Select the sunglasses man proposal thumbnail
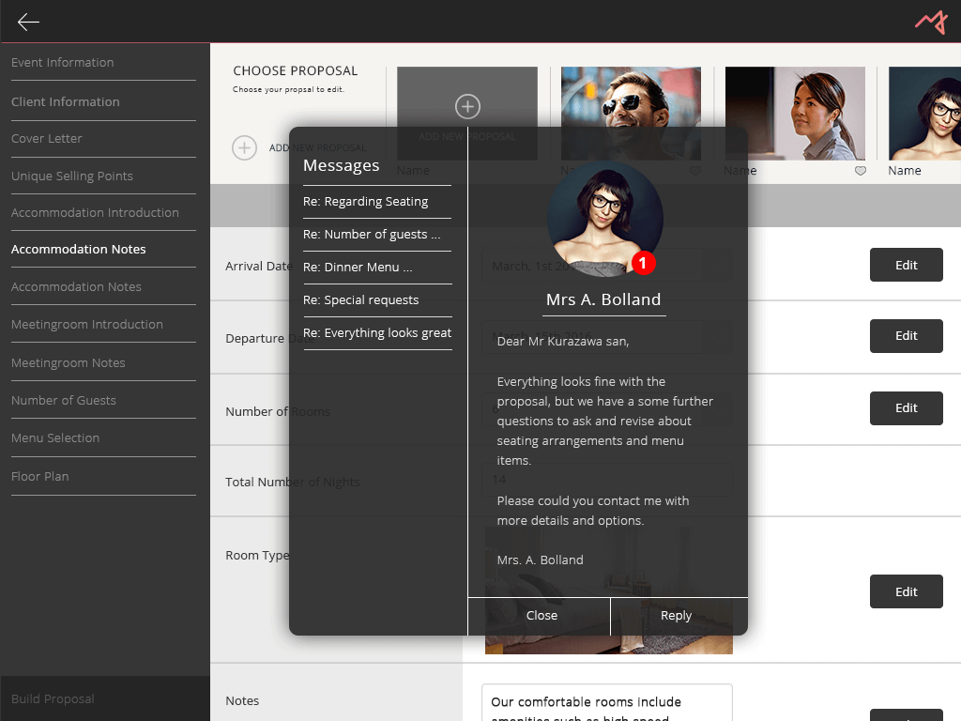Image resolution: width=961 pixels, height=721 pixels. pos(631,114)
